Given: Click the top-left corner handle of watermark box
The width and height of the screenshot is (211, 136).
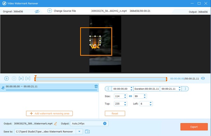Looking at the screenshot, I should point(90,36).
